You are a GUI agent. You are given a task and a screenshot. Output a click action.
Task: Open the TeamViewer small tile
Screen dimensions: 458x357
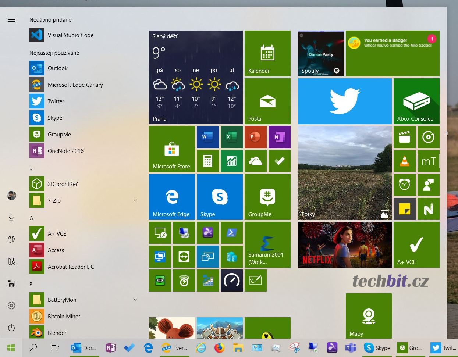(x=184, y=257)
